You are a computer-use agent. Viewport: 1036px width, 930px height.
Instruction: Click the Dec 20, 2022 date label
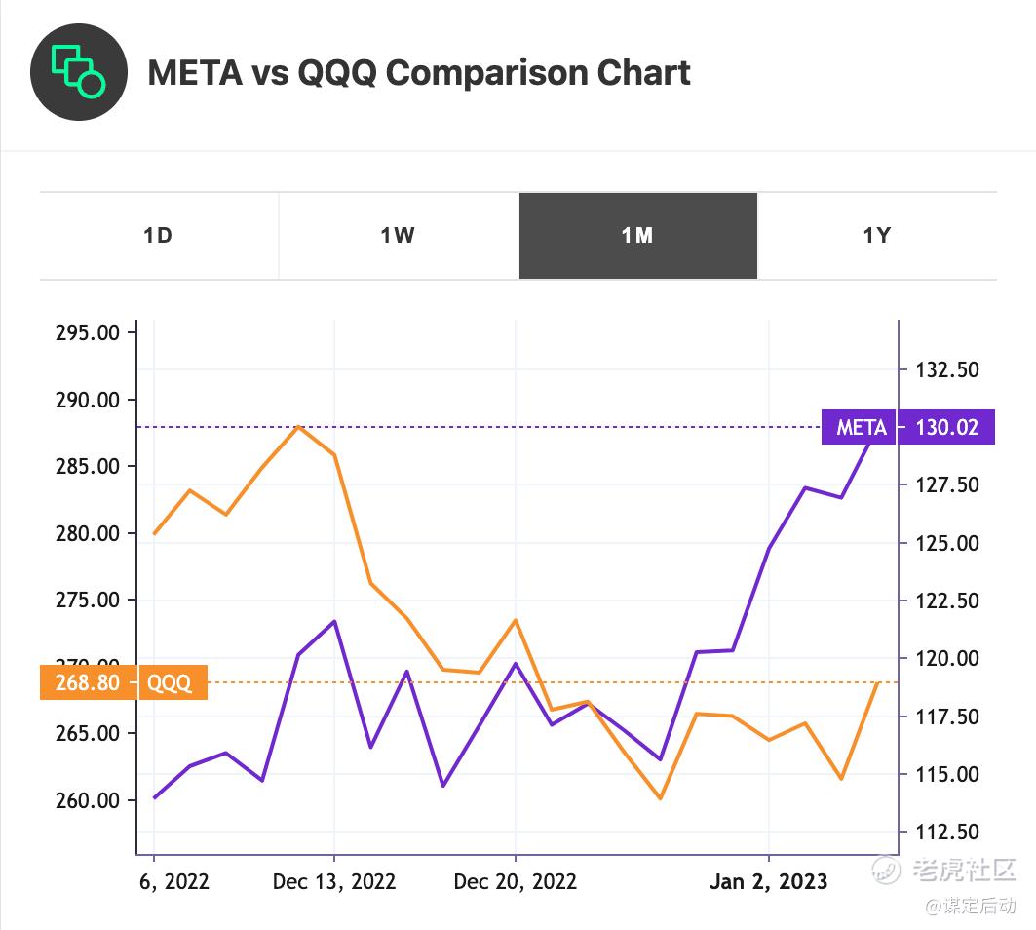click(515, 882)
